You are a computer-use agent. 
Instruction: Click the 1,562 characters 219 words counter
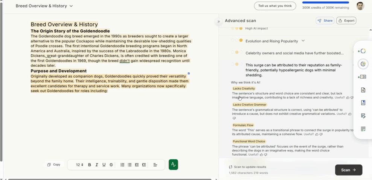click(x=249, y=173)
